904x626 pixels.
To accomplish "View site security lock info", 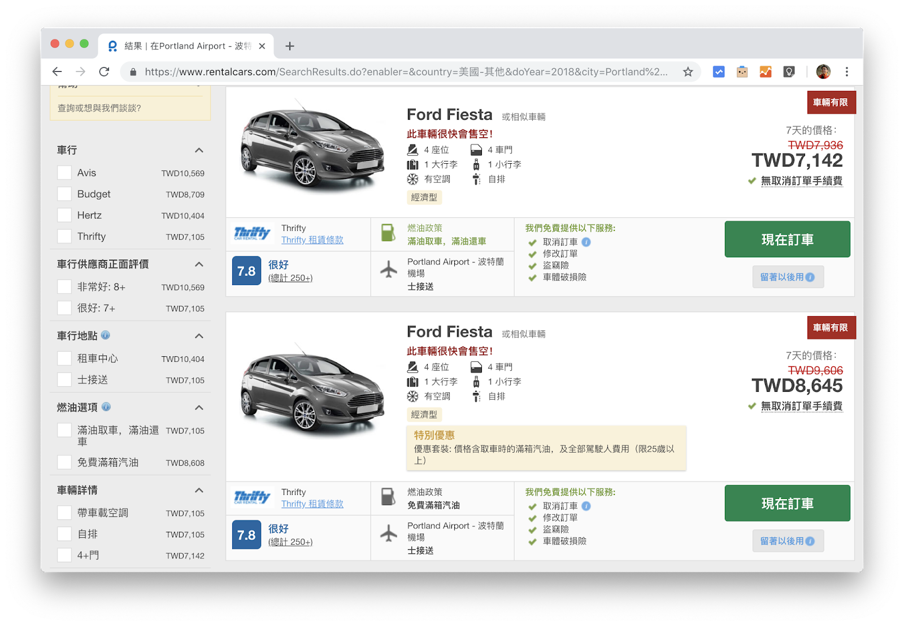I will click(x=133, y=72).
